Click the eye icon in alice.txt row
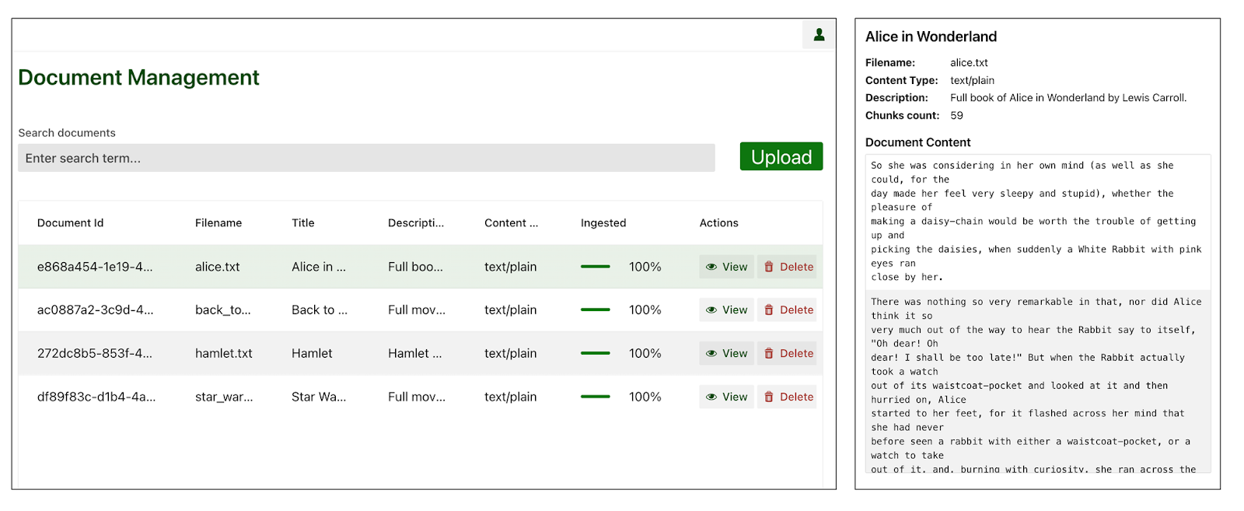The height and width of the screenshot is (511, 1244). pyautogui.click(x=711, y=267)
